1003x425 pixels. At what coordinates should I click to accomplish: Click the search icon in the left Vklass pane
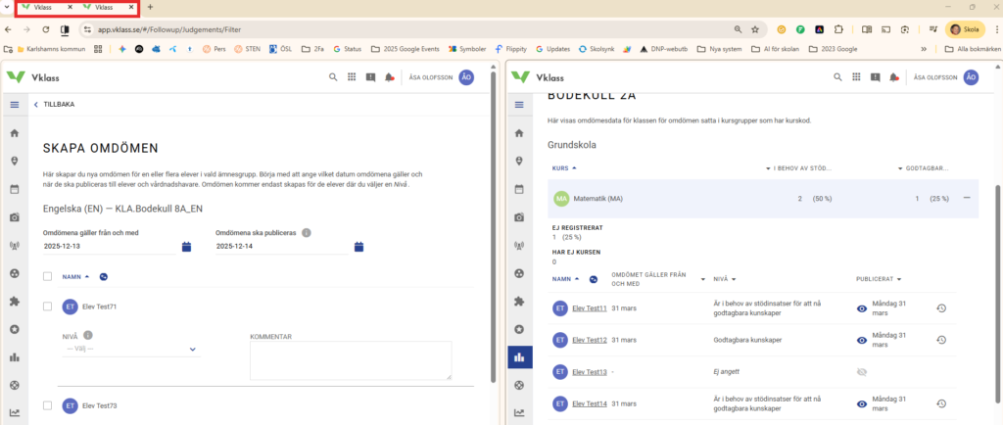point(333,76)
